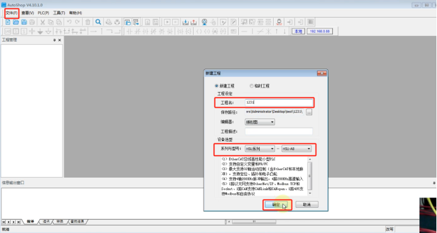
Task: Open the 查看(V) menu
Action: (28, 13)
